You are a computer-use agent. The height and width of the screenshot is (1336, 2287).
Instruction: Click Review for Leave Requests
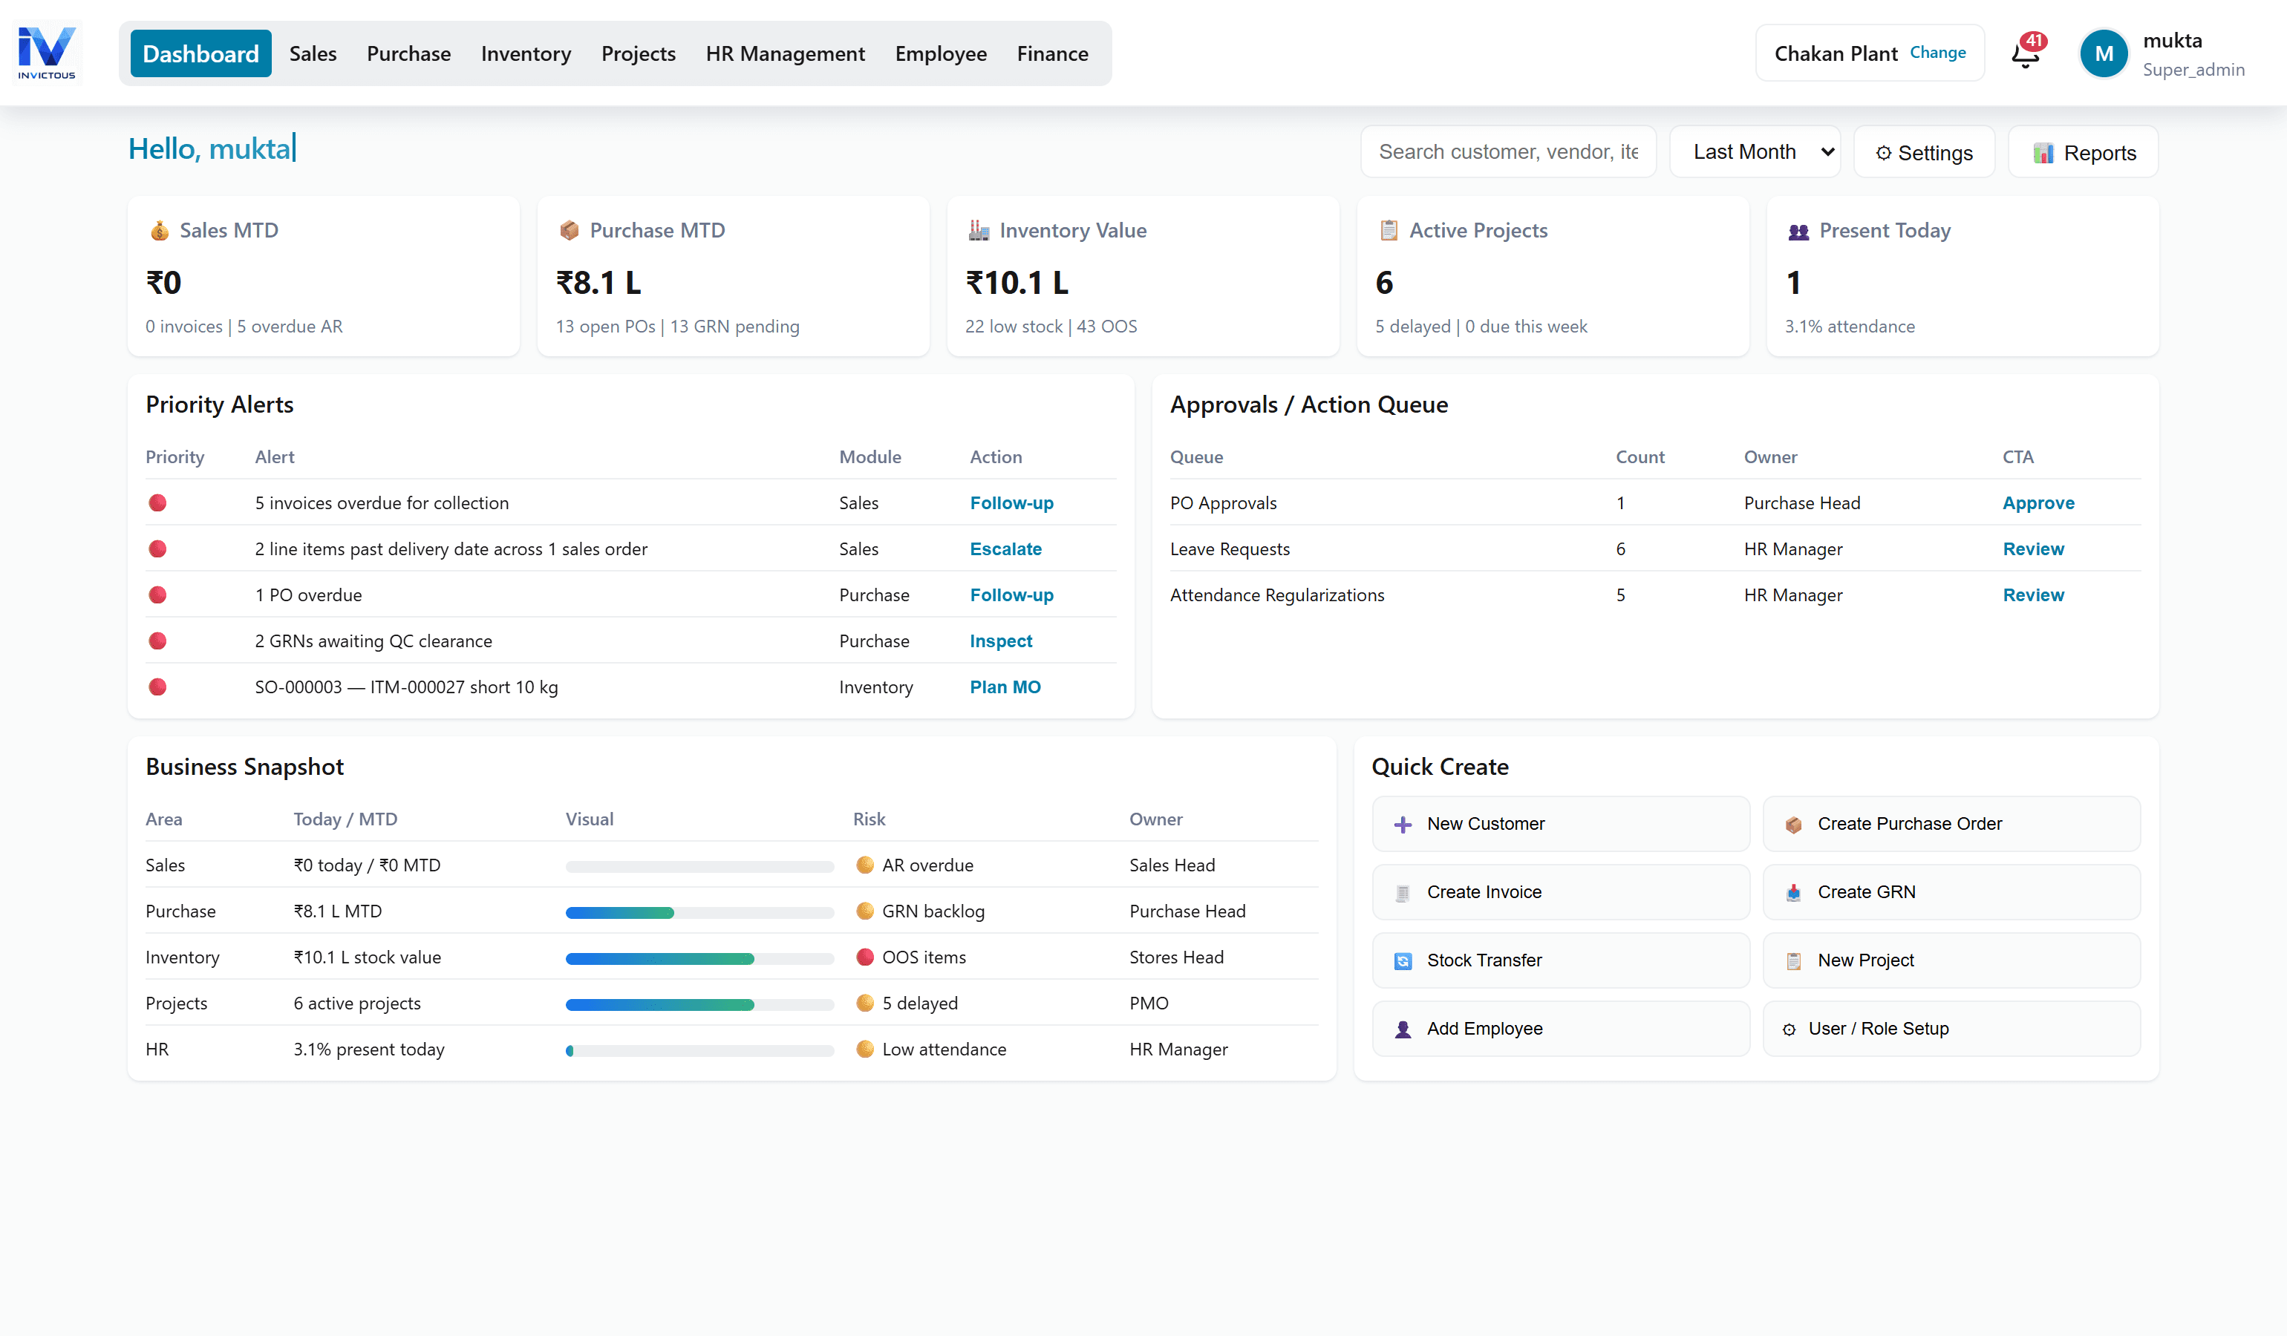pyautogui.click(x=2033, y=549)
